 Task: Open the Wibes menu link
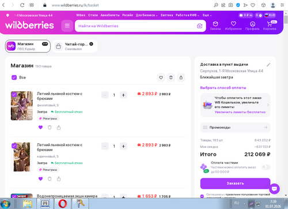(x=81, y=15)
